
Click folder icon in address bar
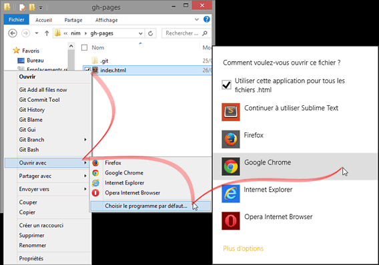(57, 33)
